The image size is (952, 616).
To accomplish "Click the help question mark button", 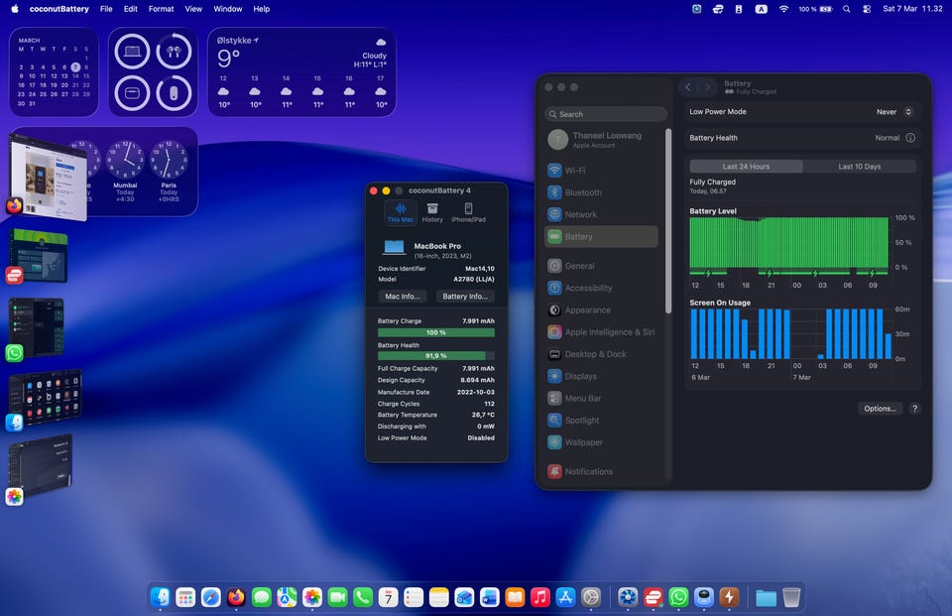I will click(x=914, y=409).
